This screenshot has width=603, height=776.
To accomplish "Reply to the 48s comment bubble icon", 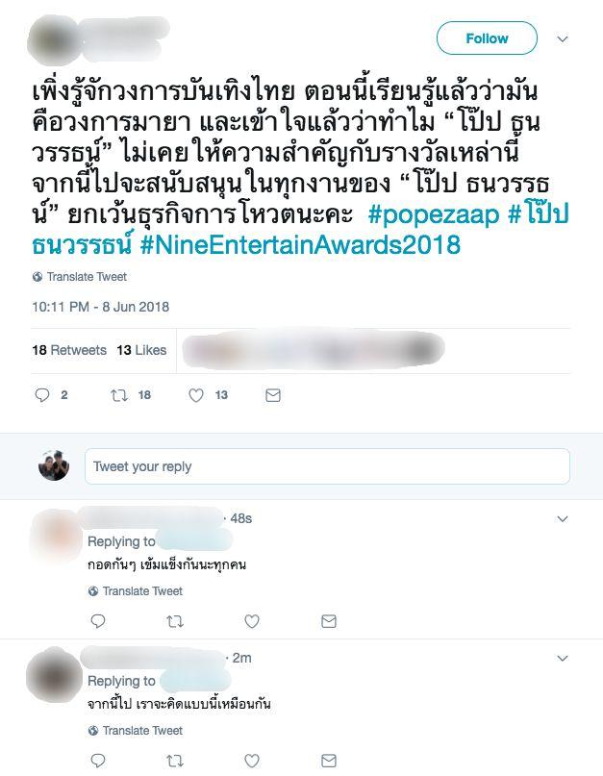I will [98, 621].
